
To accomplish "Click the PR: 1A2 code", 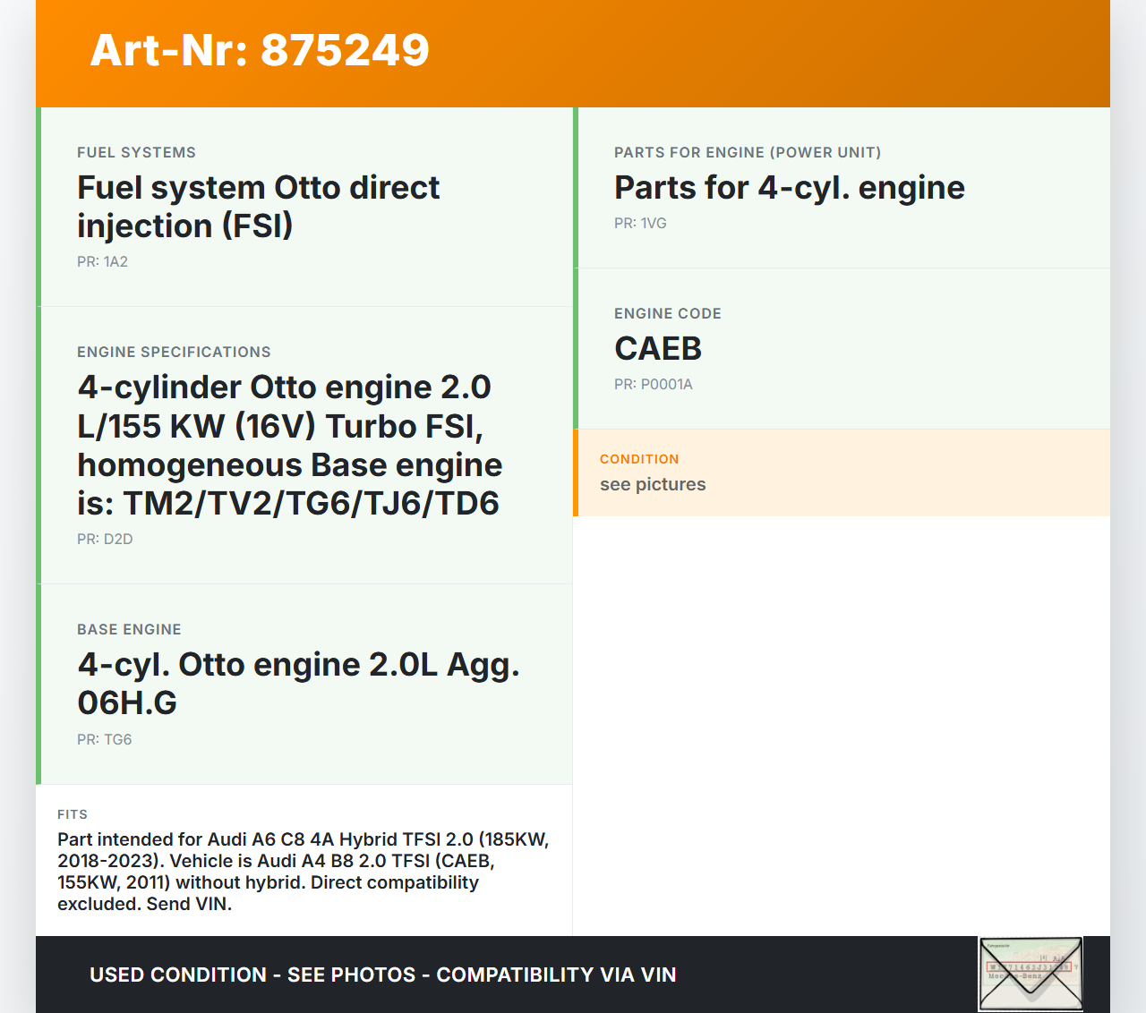I will (102, 262).
